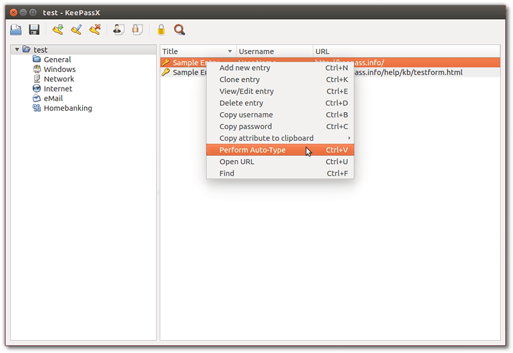This screenshot has width=513, height=353.
Task: Click the Open database toolbar icon
Action: 16,29
